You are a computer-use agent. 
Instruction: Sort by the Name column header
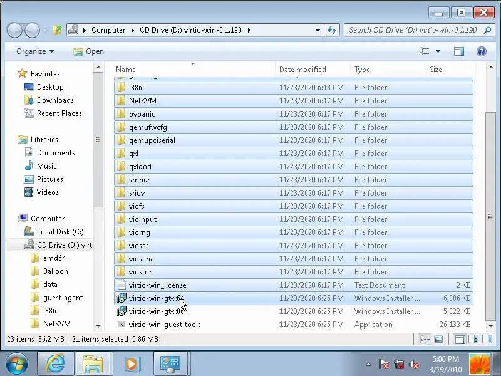194,70
